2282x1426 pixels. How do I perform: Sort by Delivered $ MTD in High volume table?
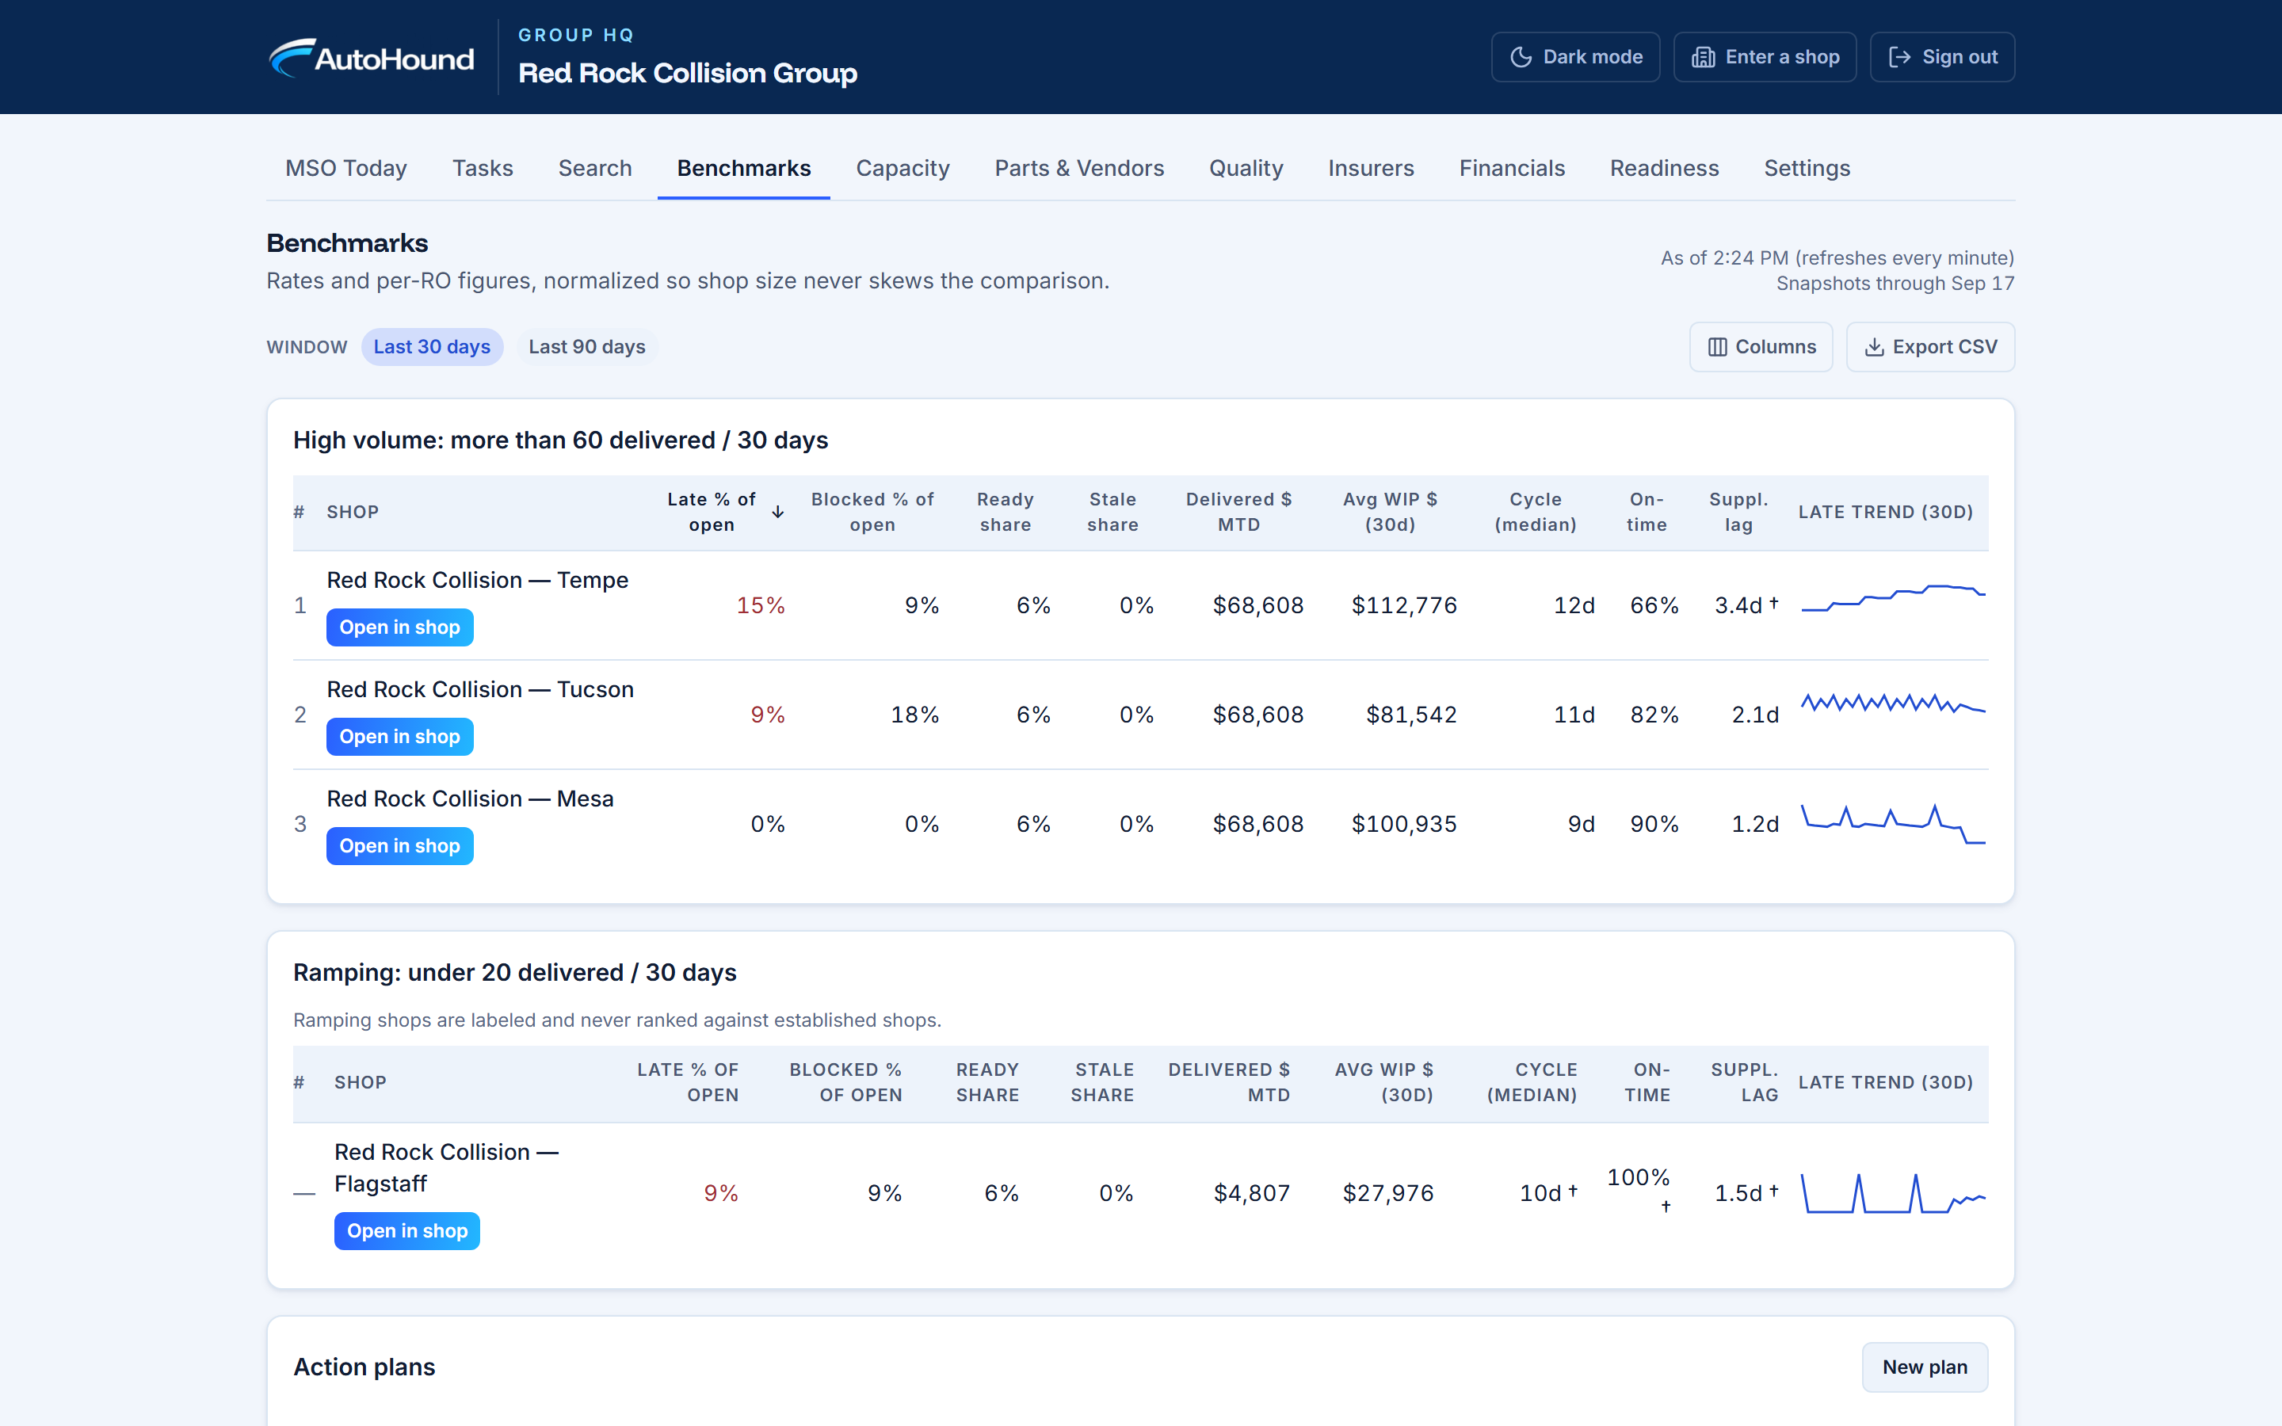(x=1238, y=512)
